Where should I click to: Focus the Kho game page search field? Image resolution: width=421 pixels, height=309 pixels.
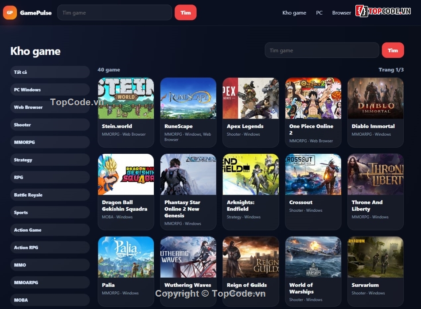click(x=322, y=50)
